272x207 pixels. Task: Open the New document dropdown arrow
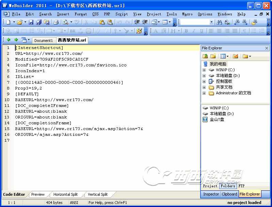pos(14,22)
